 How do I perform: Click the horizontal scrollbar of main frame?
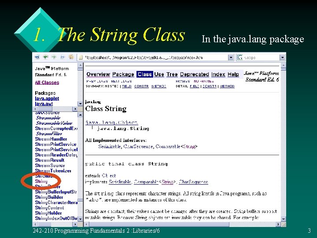click(182, 224)
